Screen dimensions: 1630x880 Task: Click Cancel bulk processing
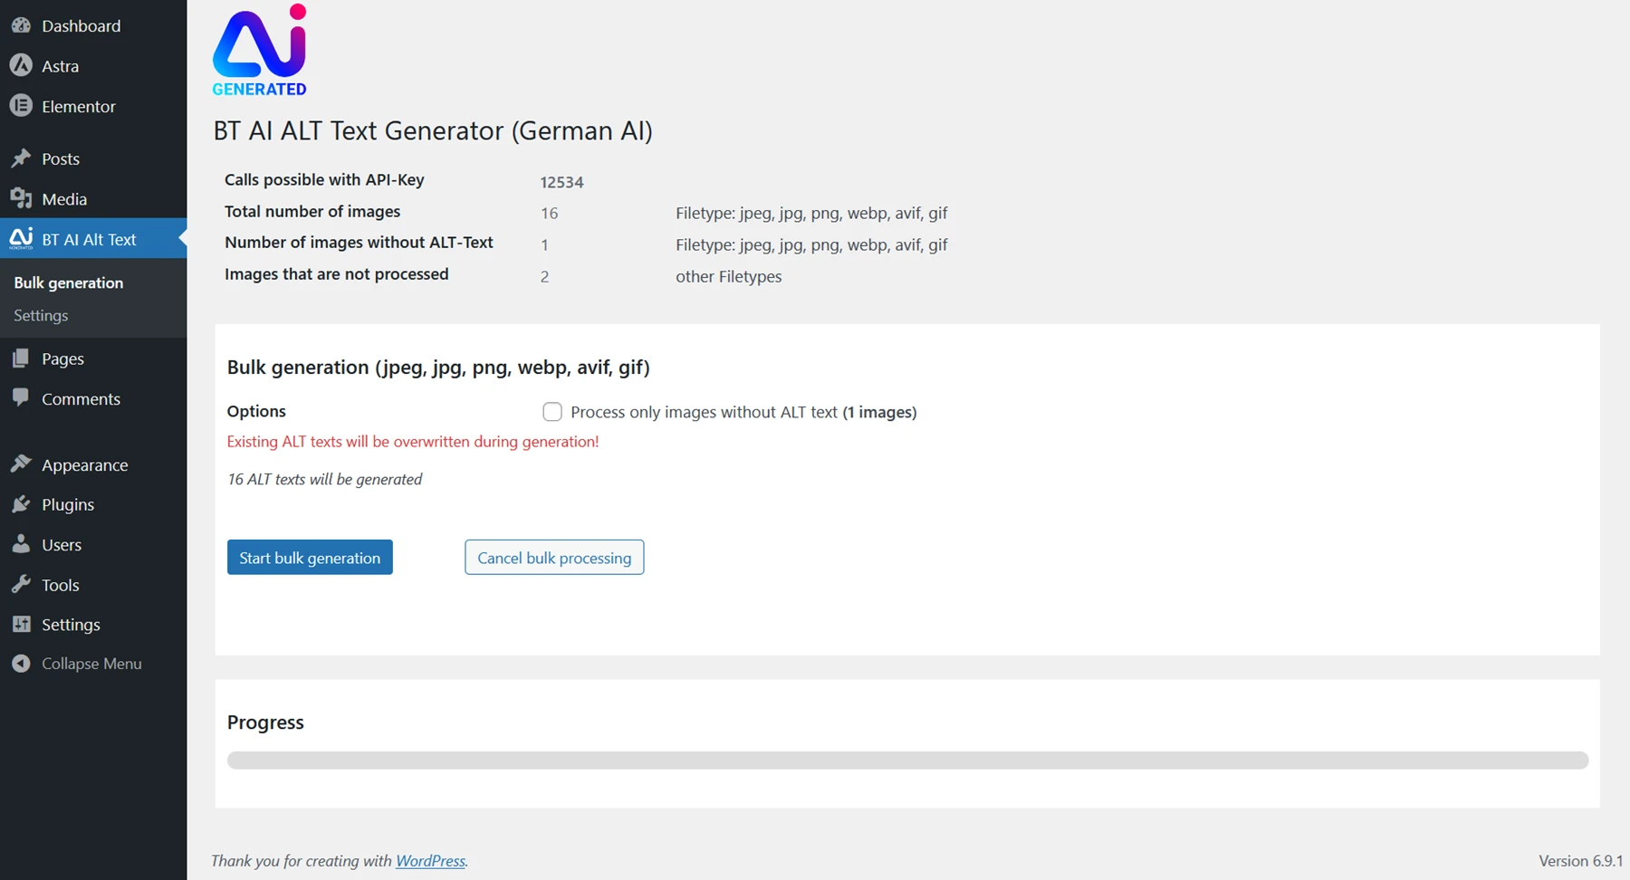coord(553,557)
